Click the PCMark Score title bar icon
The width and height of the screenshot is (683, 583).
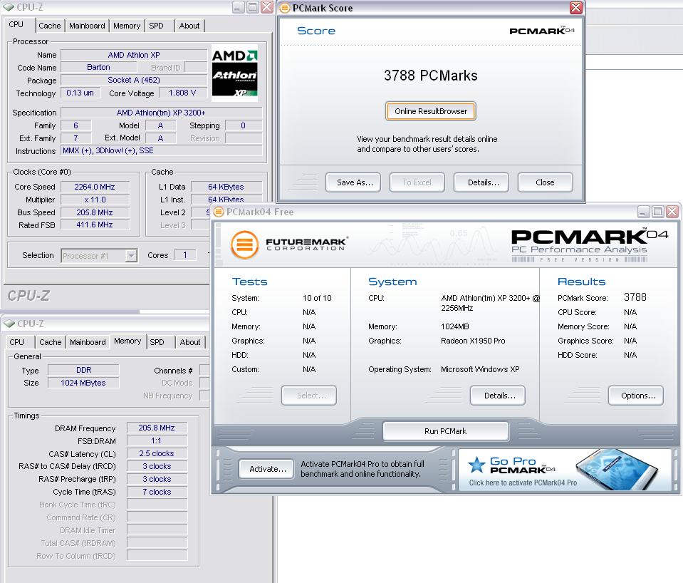(284, 8)
